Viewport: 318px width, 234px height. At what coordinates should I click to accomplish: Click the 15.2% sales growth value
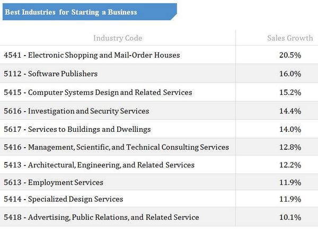(290, 93)
